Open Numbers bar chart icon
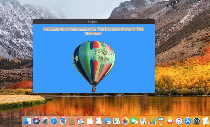Viewport: 210px width, 127px height. [152, 121]
